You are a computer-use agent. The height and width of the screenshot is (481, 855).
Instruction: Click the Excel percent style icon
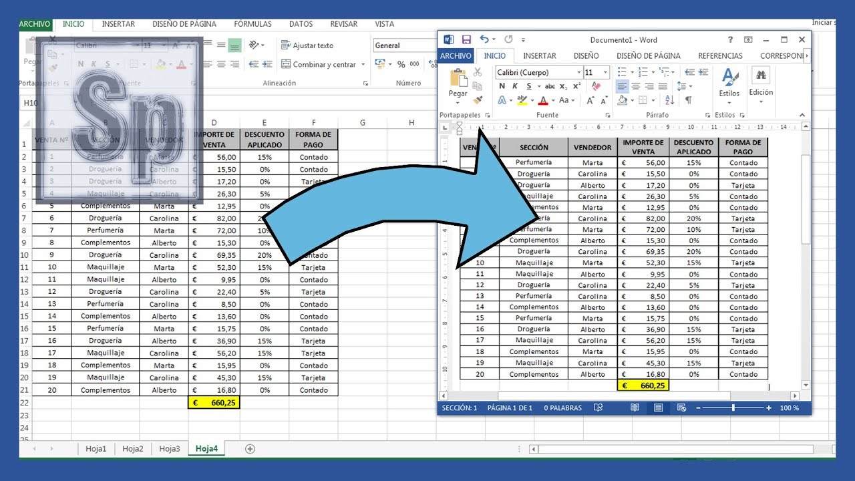[401, 64]
